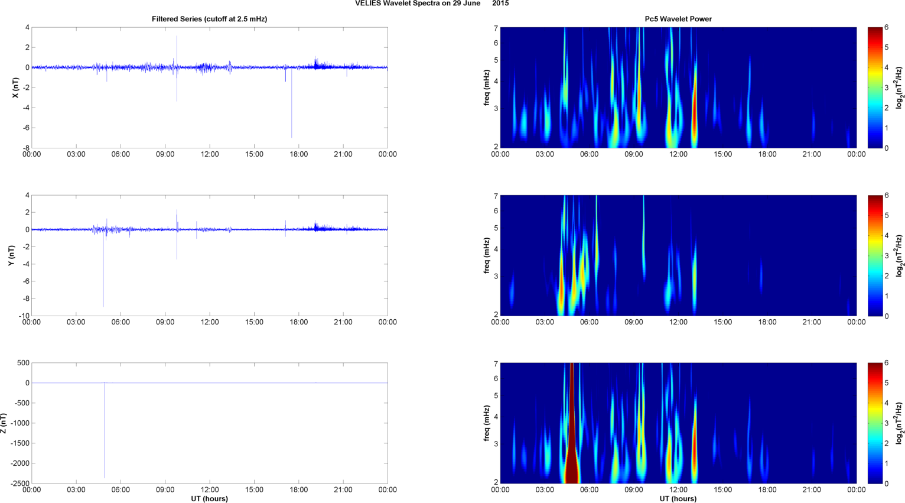Viewport: 905px width, 503px height.
Task: Select the "Filtered Series (cutoff at 2.5 mHz)" heading
Action: click(209, 19)
